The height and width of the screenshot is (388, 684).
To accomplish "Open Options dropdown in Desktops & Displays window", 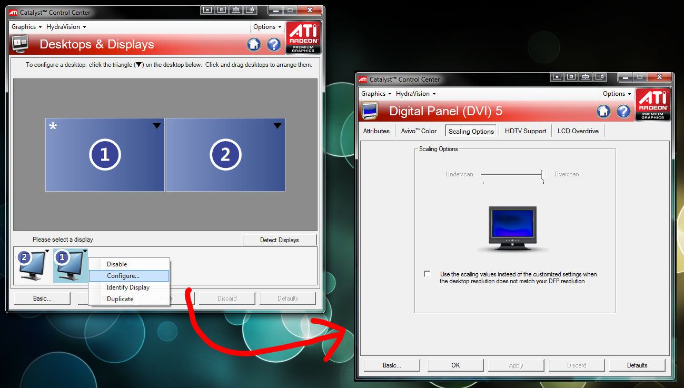I will (x=267, y=27).
